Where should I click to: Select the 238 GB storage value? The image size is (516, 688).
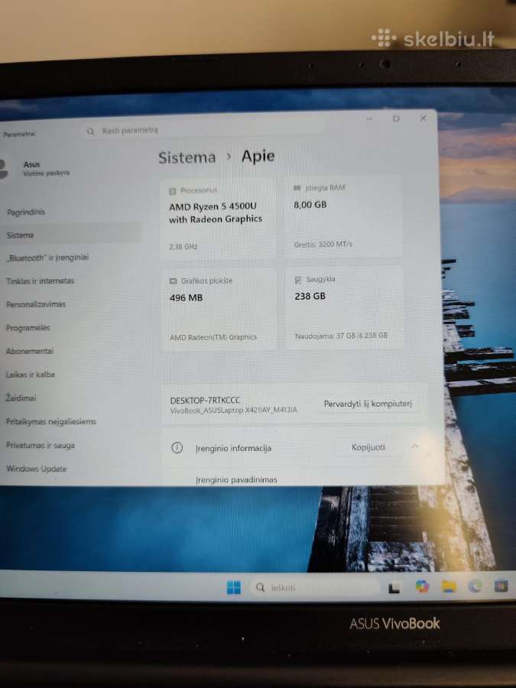310,296
